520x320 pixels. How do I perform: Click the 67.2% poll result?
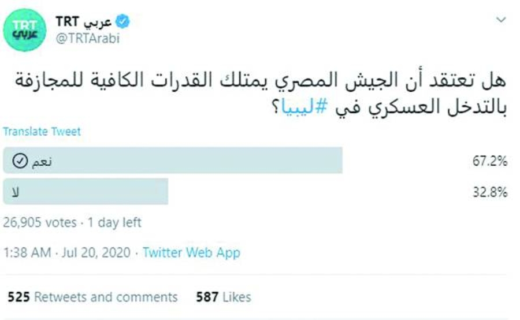click(490, 161)
